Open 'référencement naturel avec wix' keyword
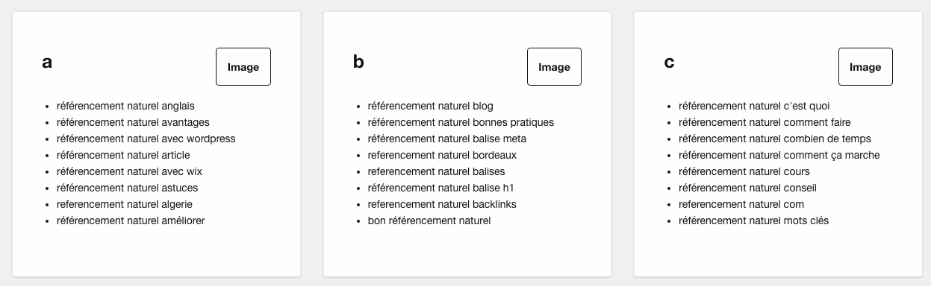The width and height of the screenshot is (931, 286). (129, 171)
